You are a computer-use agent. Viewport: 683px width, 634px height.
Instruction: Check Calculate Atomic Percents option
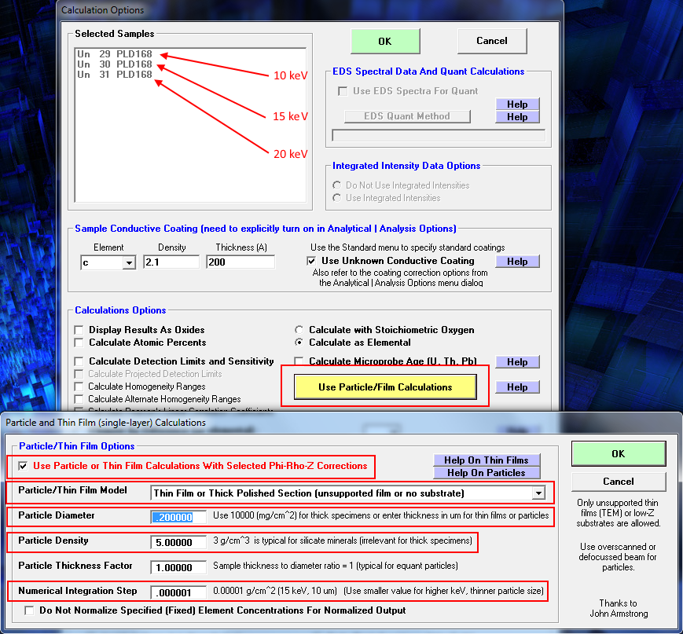click(x=79, y=343)
